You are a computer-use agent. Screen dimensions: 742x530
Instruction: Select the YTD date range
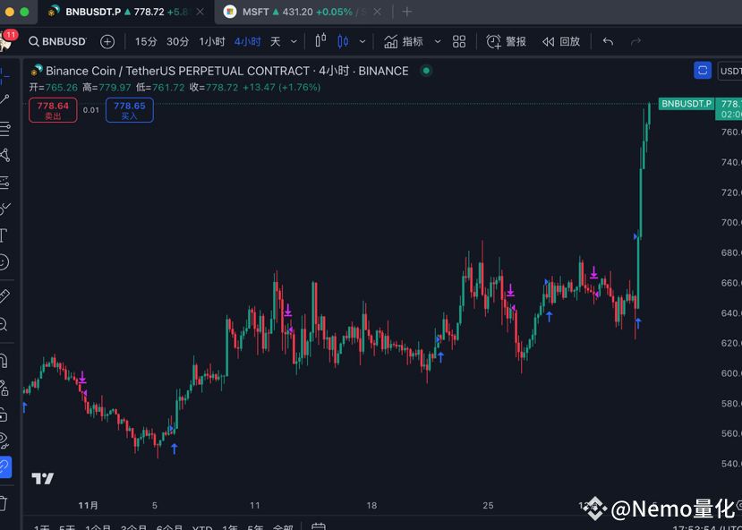pos(202,526)
